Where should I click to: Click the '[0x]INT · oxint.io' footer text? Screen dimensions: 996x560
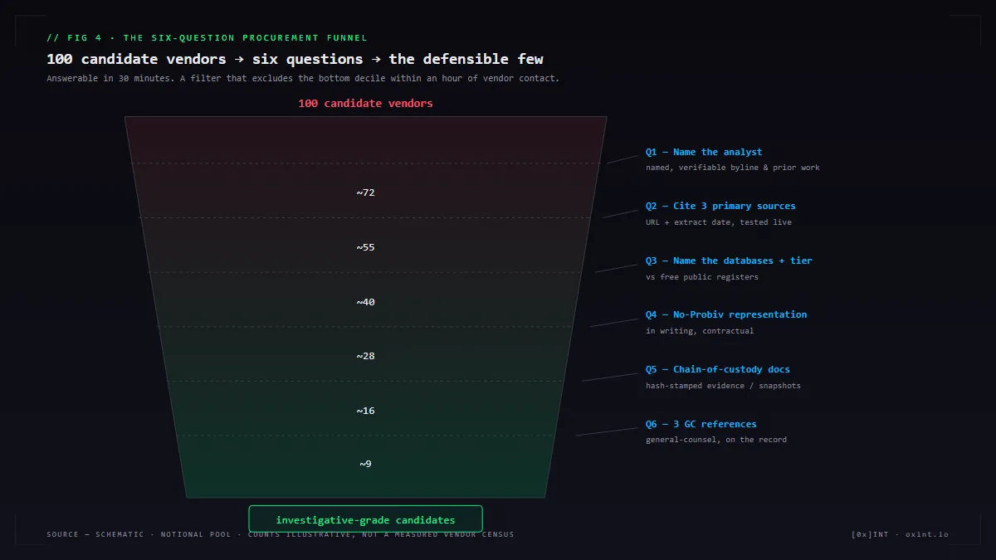click(x=900, y=534)
